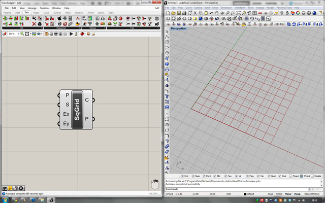Click Windows Start orb button

pyautogui.click(x=5, y=199)
